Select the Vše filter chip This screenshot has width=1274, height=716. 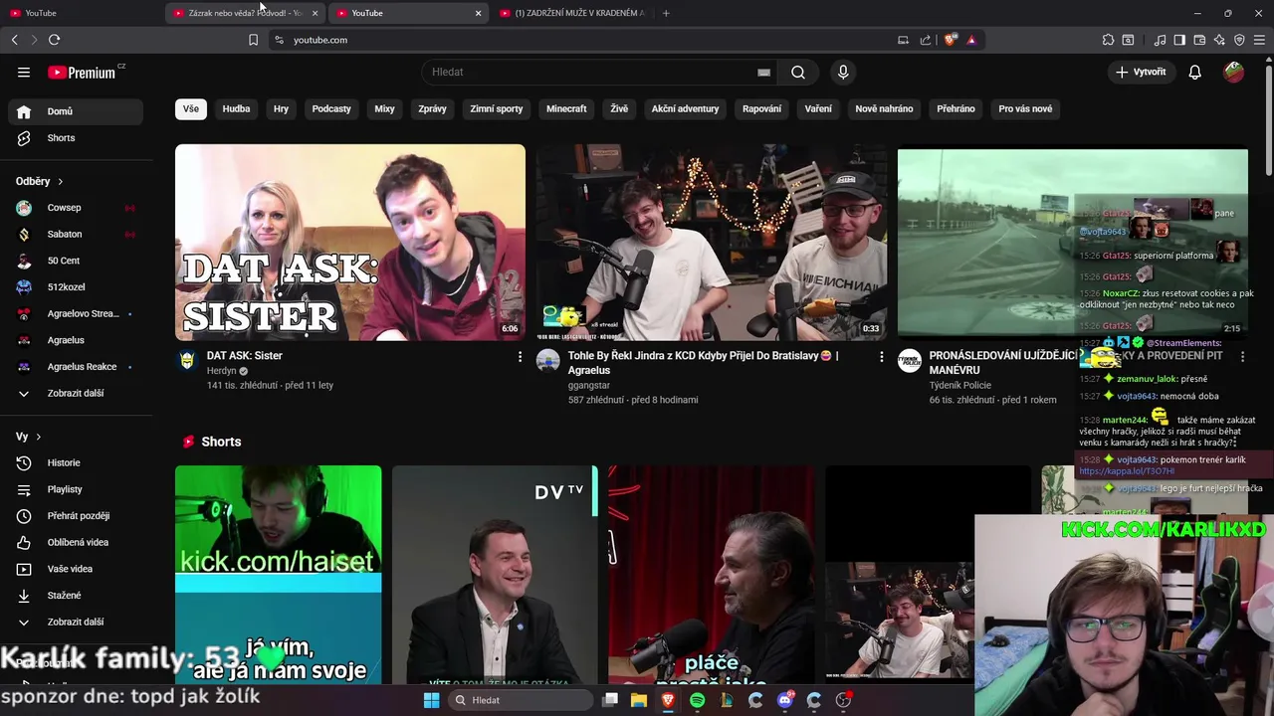click(190, 108)
